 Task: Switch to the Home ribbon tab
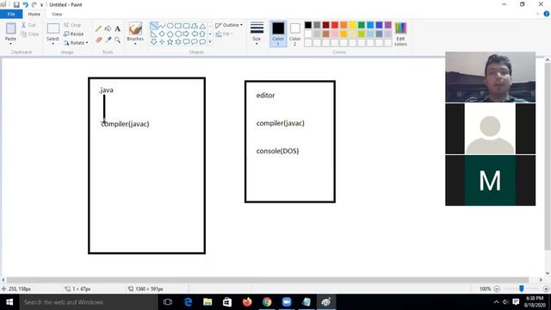pos(34,14)
